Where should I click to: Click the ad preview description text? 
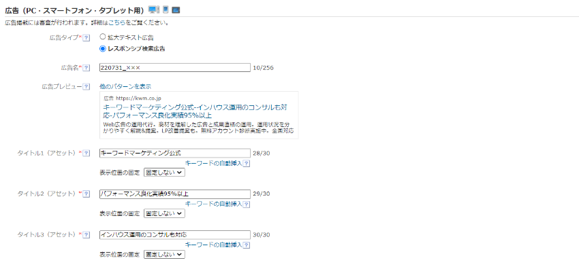click(x=199, y=127)
